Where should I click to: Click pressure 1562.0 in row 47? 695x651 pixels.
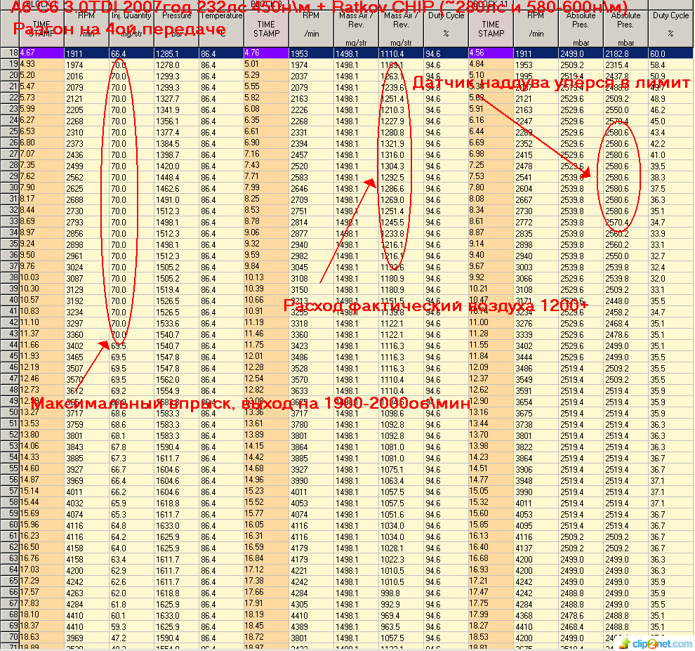point(176,380)
